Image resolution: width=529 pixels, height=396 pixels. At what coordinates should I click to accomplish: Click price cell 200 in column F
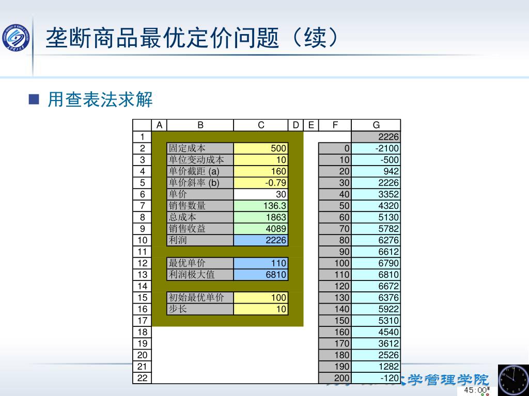coord(335,378)
